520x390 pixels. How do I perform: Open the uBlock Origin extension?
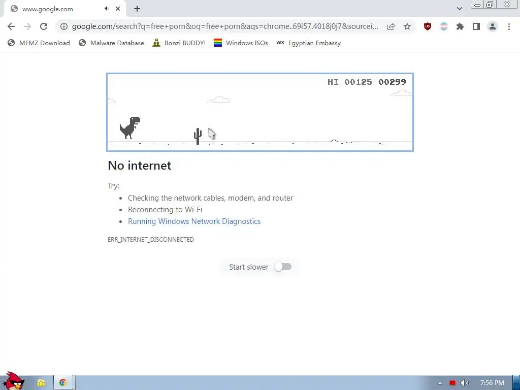(x=428, y=26)
